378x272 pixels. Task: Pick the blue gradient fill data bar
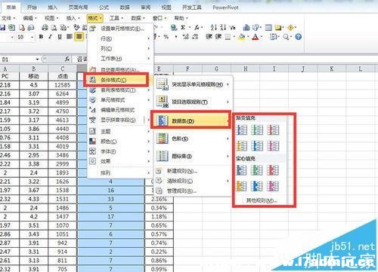tap(241, 130)
